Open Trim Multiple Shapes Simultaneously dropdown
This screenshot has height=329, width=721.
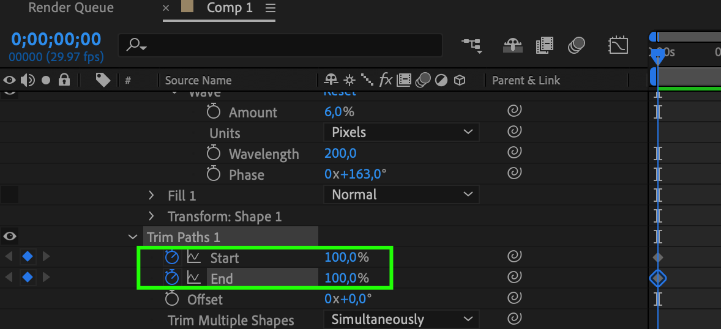[x=401, y=319]
